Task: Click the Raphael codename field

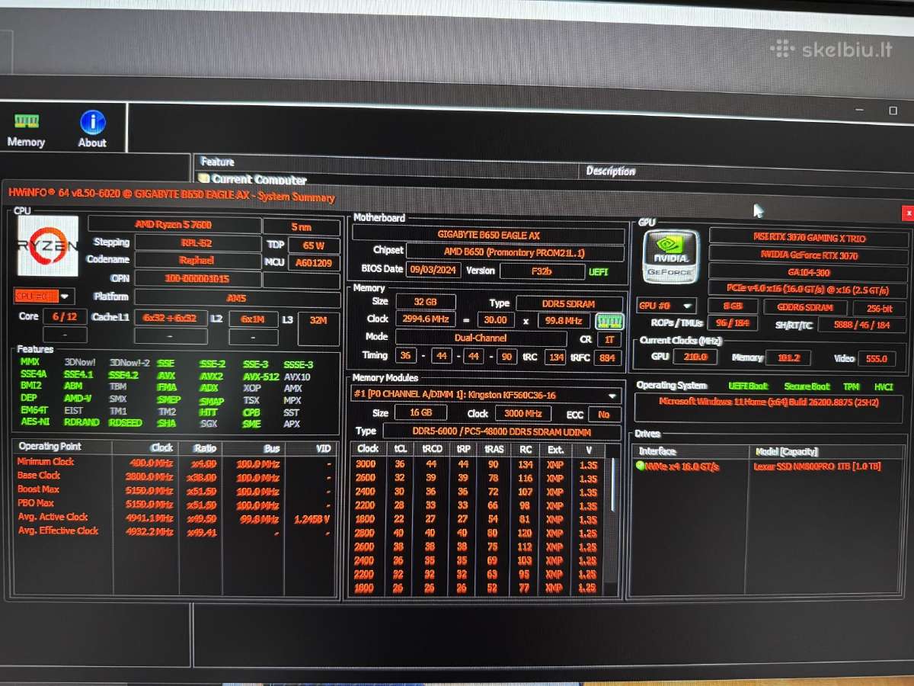Action: point(197,260)
